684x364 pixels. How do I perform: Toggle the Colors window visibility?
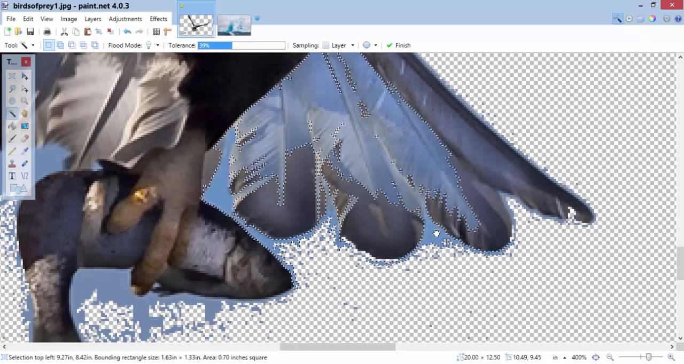click(x=652, y=19)
